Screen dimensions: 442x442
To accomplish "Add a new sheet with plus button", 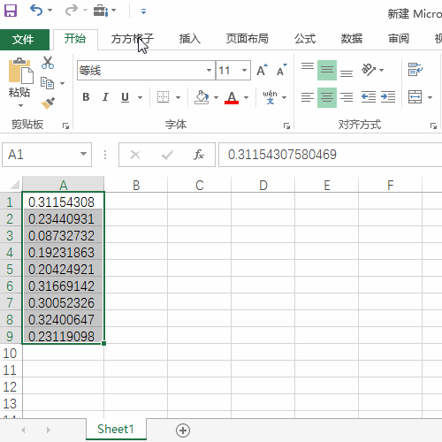I will pos(183,431).
